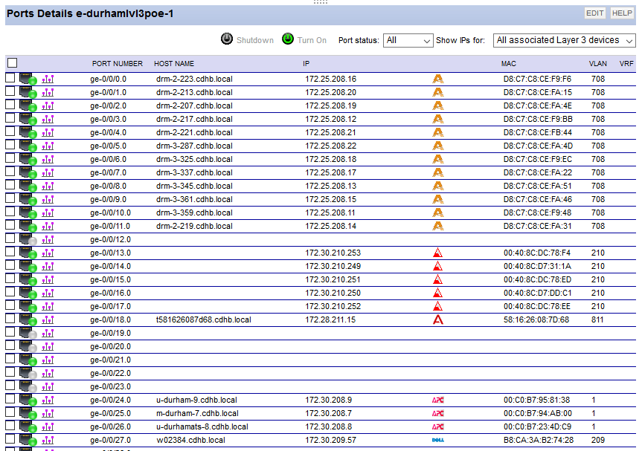This screenshot has height=451, width=642.
Task: Toggle the select-all checkbox in header row
Action: tap(13, 62)
